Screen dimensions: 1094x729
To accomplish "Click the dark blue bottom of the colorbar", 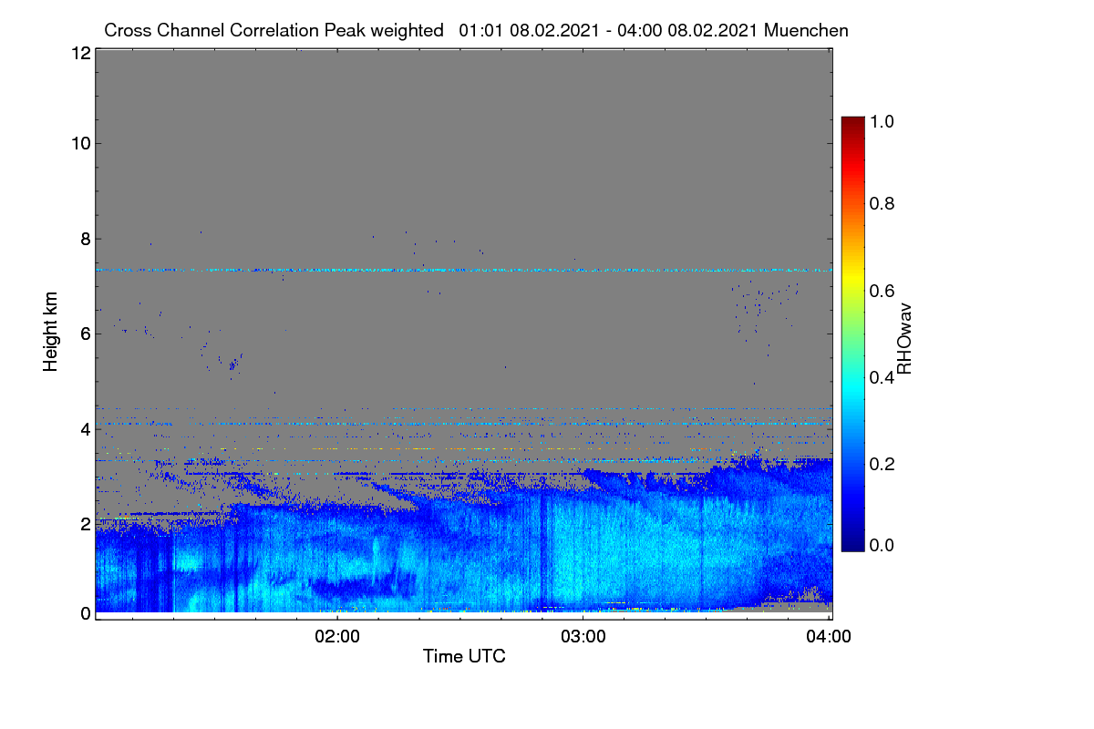I will point(852,544).
